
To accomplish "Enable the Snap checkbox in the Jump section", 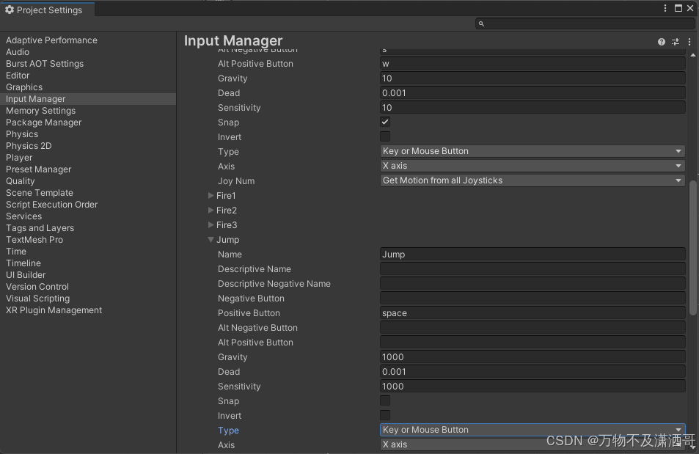I will 385,400.
